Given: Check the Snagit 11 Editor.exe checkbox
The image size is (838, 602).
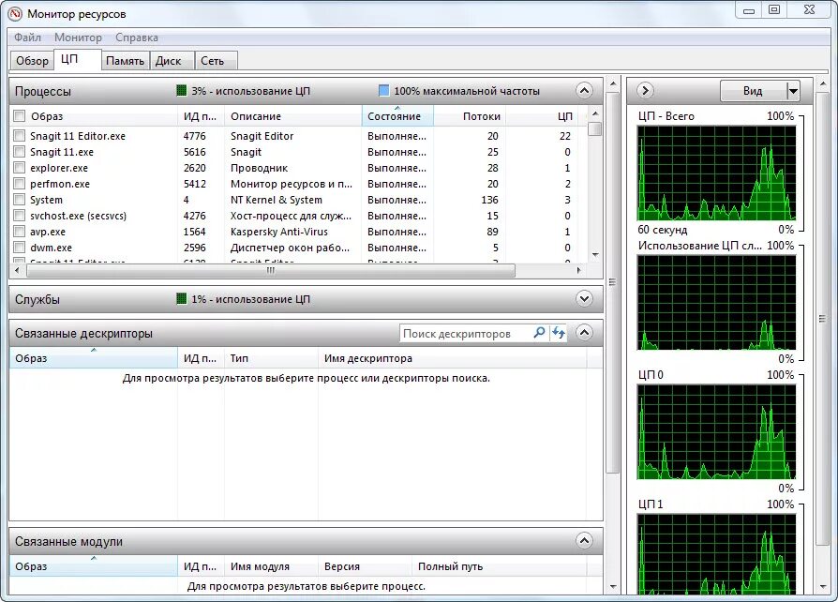Looking at the screenshot, I should [20, 136].
